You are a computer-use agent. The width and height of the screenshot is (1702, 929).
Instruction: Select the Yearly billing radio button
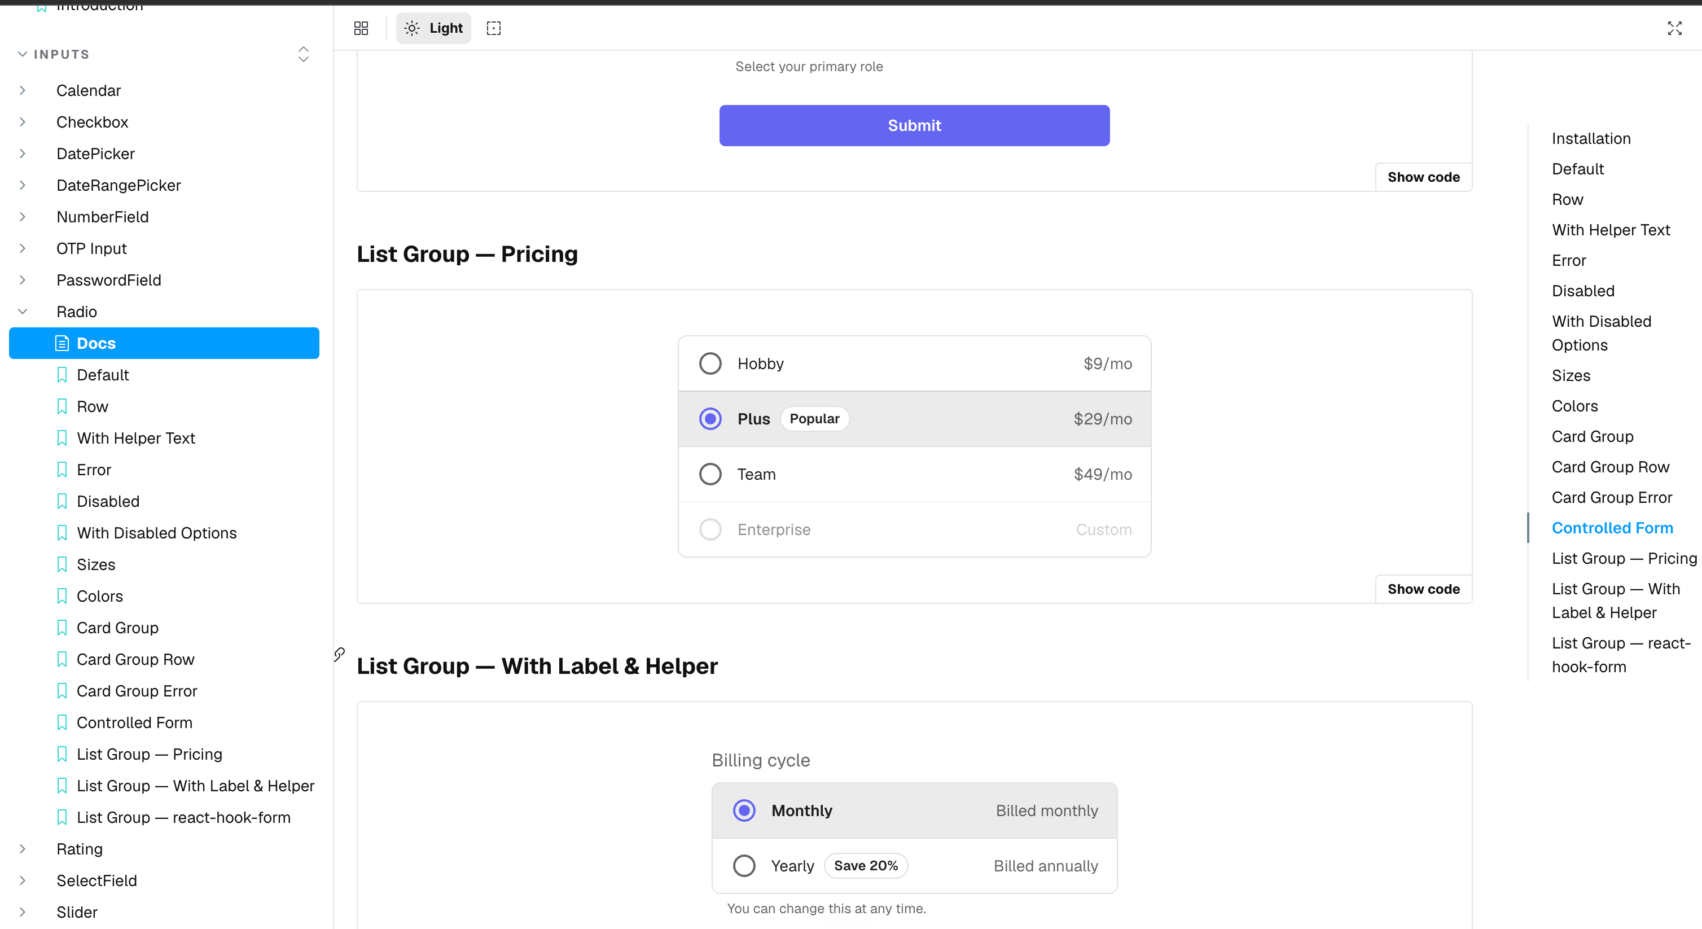click(744, 866)
